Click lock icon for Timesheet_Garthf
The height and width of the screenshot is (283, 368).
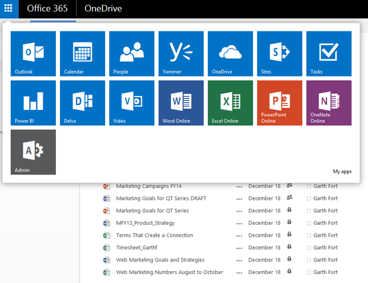click(290, 246)
